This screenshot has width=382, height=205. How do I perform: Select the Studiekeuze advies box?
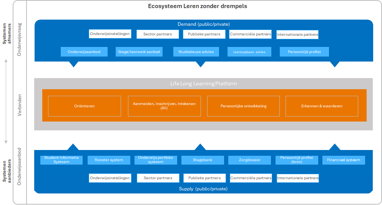[x=196, y=52]
